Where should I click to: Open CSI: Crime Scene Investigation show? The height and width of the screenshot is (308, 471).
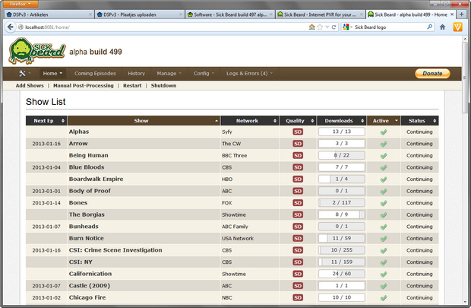tap(115, 250)
